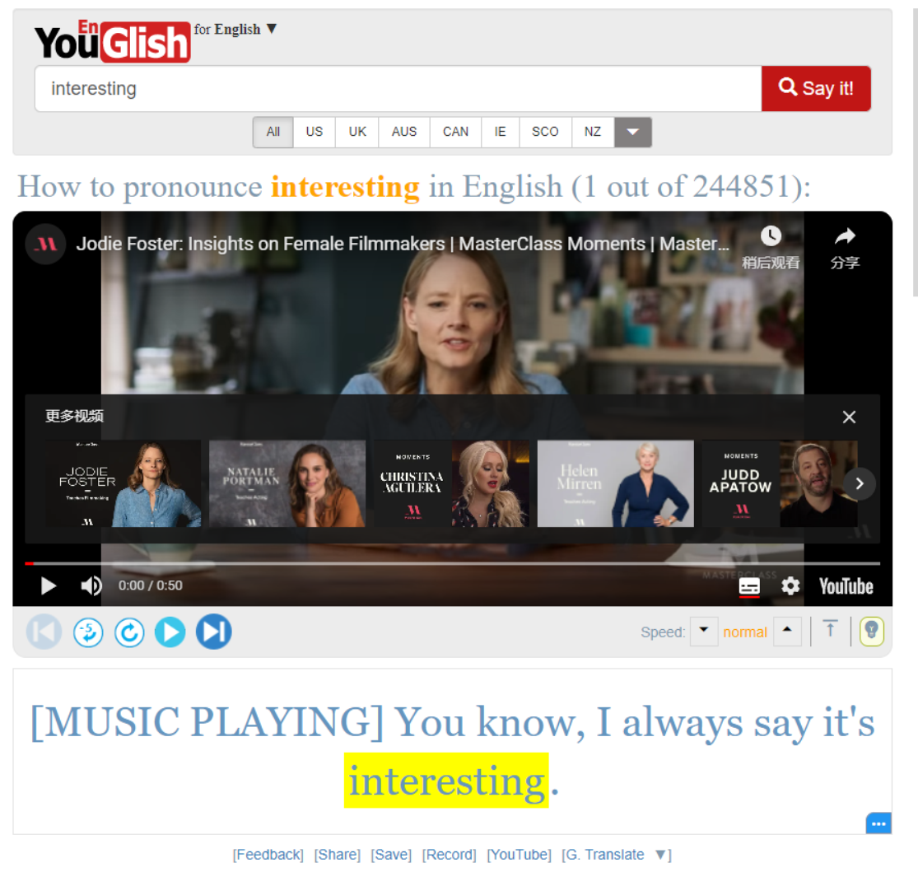Screen dimensions: 918x872
Task: Click the Watch later clock icon
Action: coord(771,236)
